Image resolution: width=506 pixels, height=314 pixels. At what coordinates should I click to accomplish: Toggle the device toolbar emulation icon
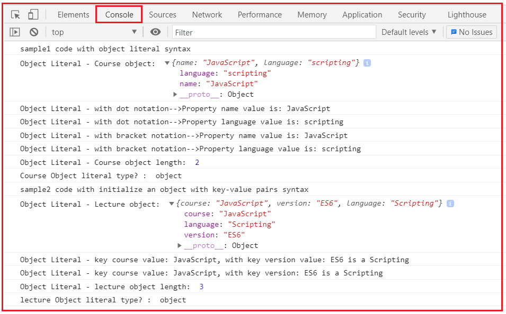[33, 14]
